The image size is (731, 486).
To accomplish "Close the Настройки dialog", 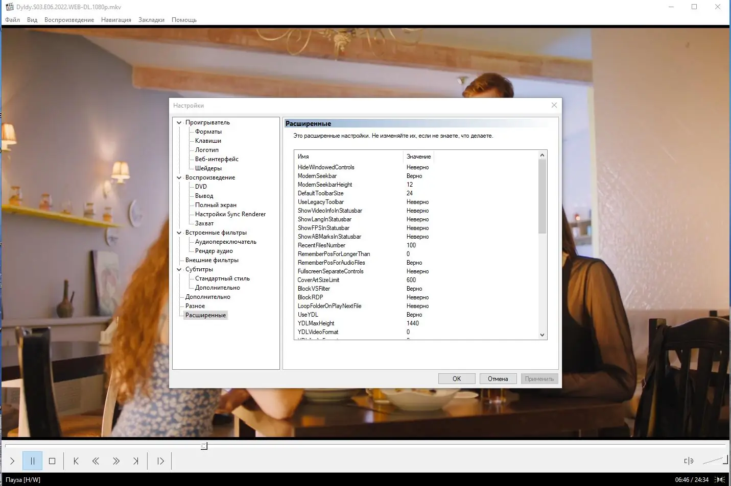I will (554, 105).
